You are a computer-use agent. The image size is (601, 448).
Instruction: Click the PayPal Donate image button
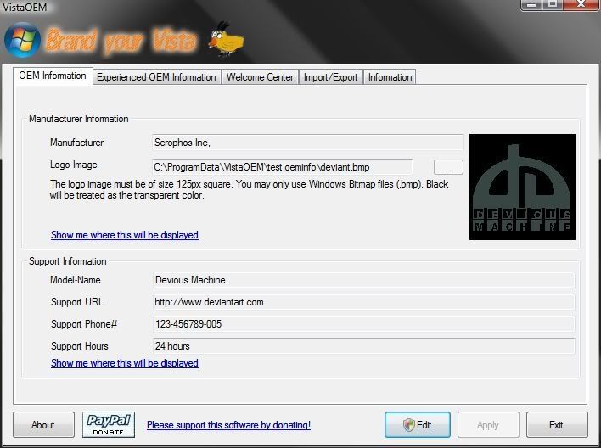coord(109,424)
